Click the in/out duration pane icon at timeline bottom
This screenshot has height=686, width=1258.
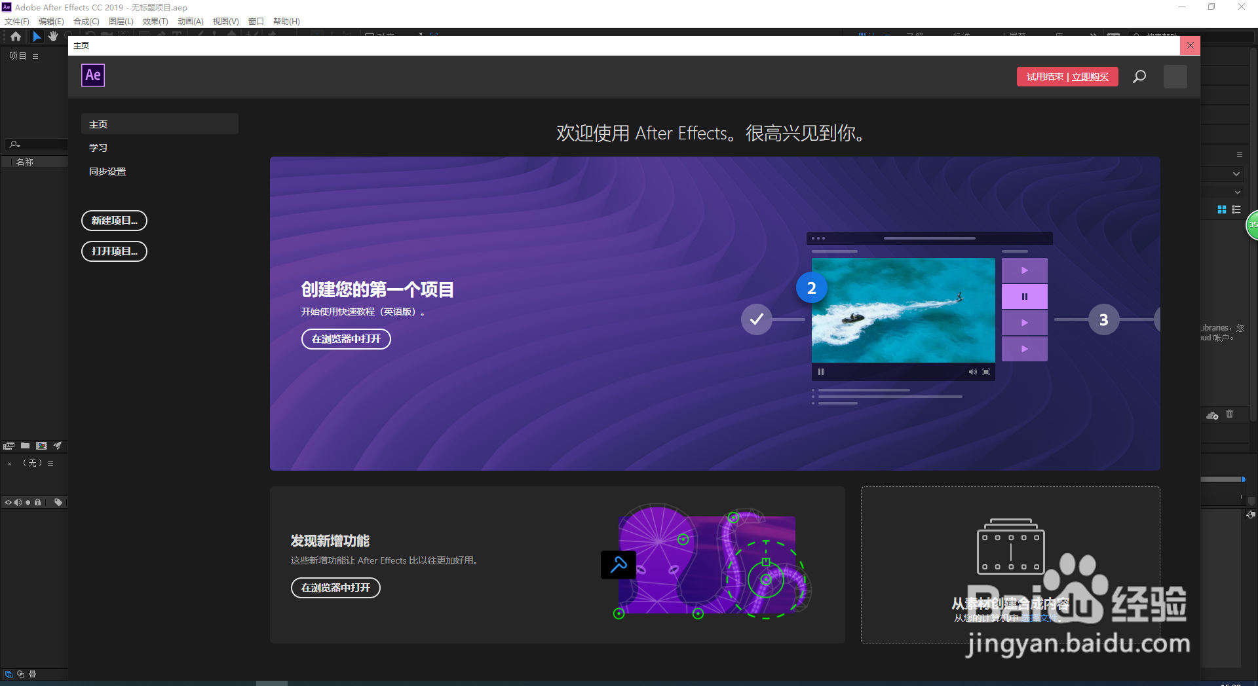33,674
